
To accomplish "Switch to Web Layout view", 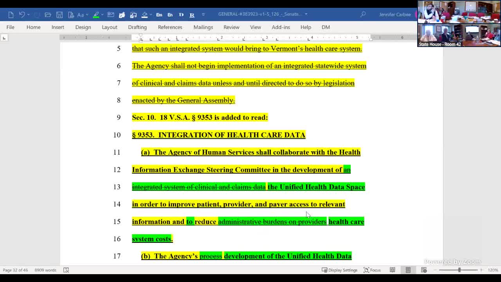I will [x=424, y=270].
